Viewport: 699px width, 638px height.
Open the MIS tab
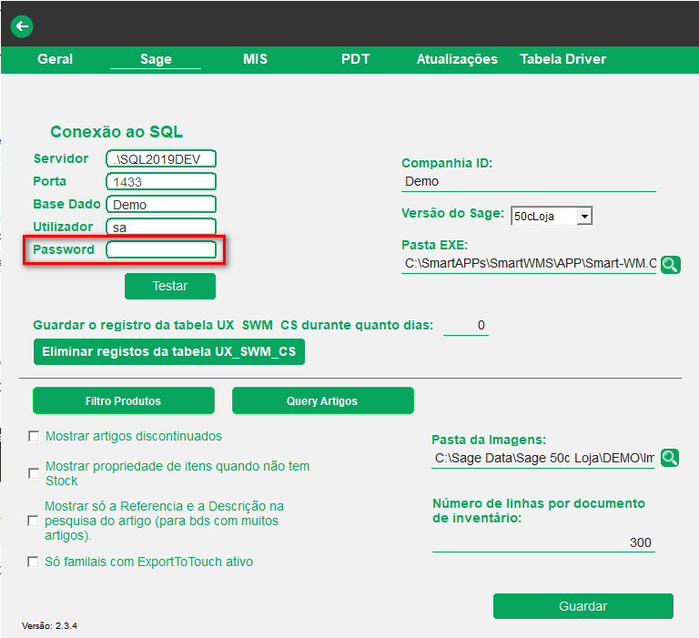255,59
